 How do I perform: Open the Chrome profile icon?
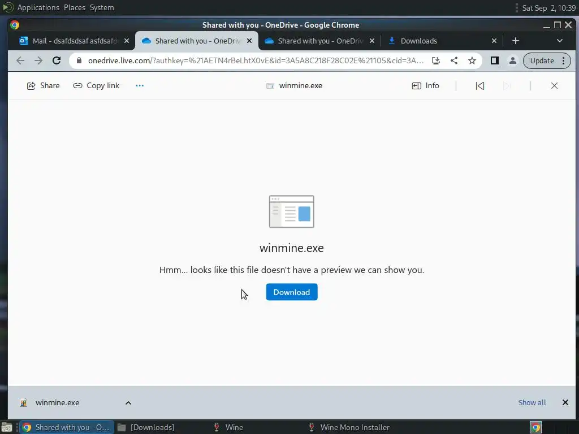coord(512,60)
